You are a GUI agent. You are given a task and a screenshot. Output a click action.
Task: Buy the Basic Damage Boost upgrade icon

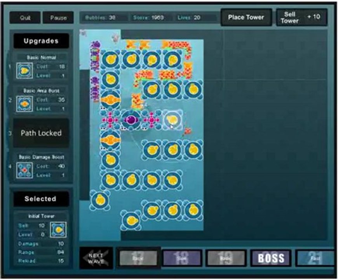pyautogui.click(x=24, y=170)
